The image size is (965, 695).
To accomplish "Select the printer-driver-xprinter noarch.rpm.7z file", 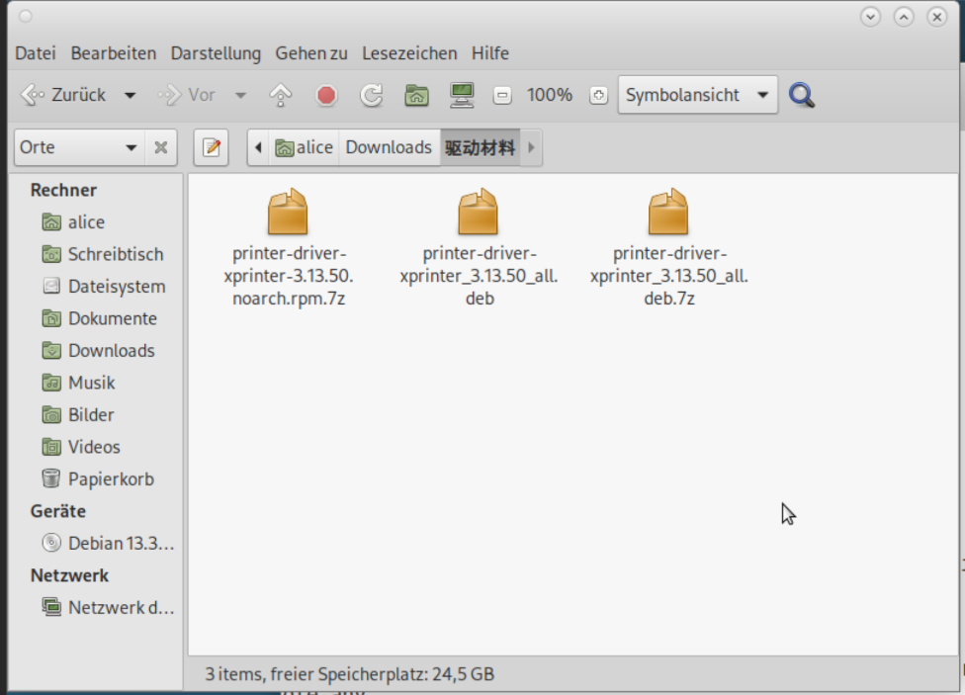I will pyautogui.click(x=288, y=247).
